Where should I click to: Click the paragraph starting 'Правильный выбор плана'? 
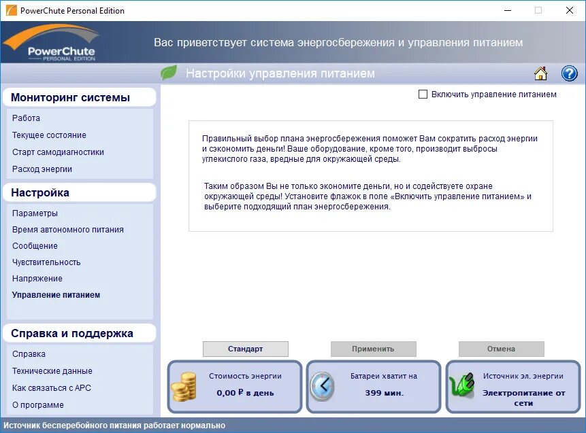pyautogui.click(x=370, y=149)
